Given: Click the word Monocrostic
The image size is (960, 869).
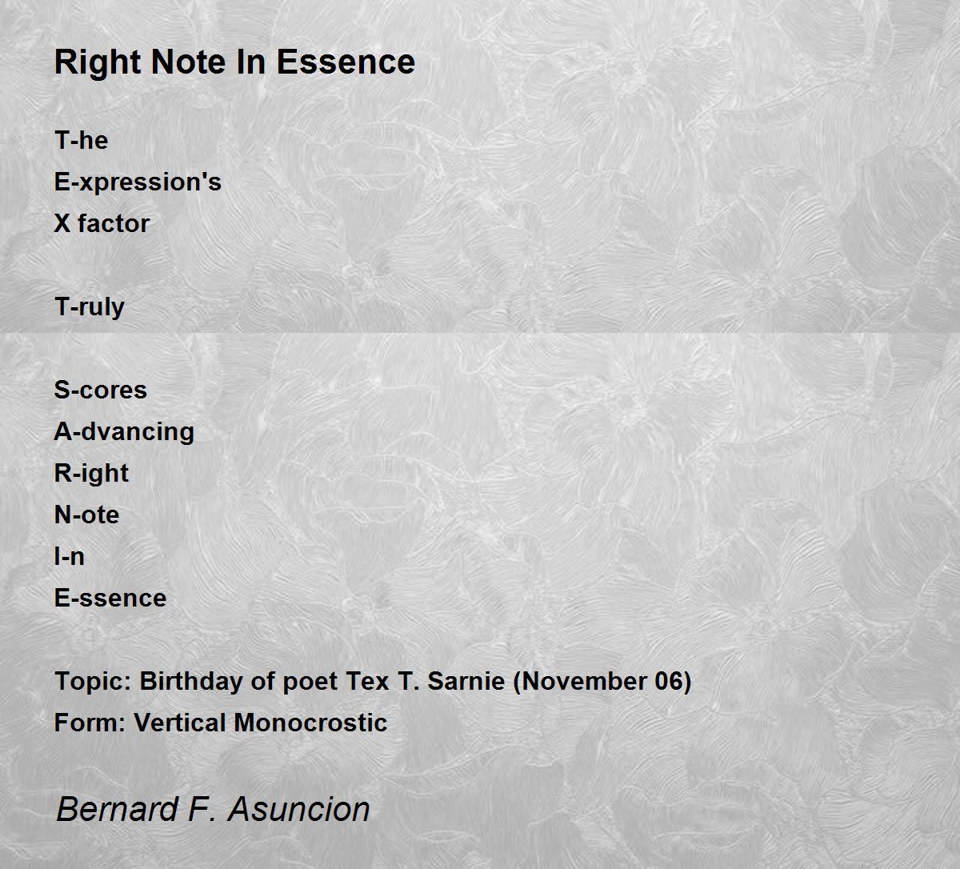Looking at the screenshot, I should (310, 723).
